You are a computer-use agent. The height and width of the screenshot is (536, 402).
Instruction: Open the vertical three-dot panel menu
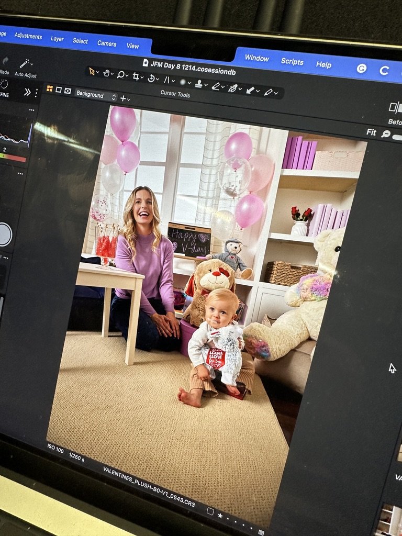click(36, 93)
